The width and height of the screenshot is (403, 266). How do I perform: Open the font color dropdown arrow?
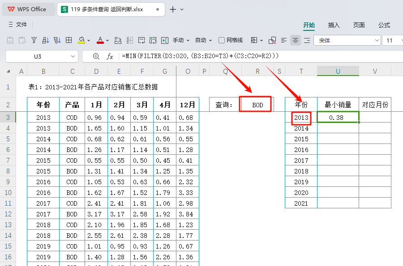(107, 41)
